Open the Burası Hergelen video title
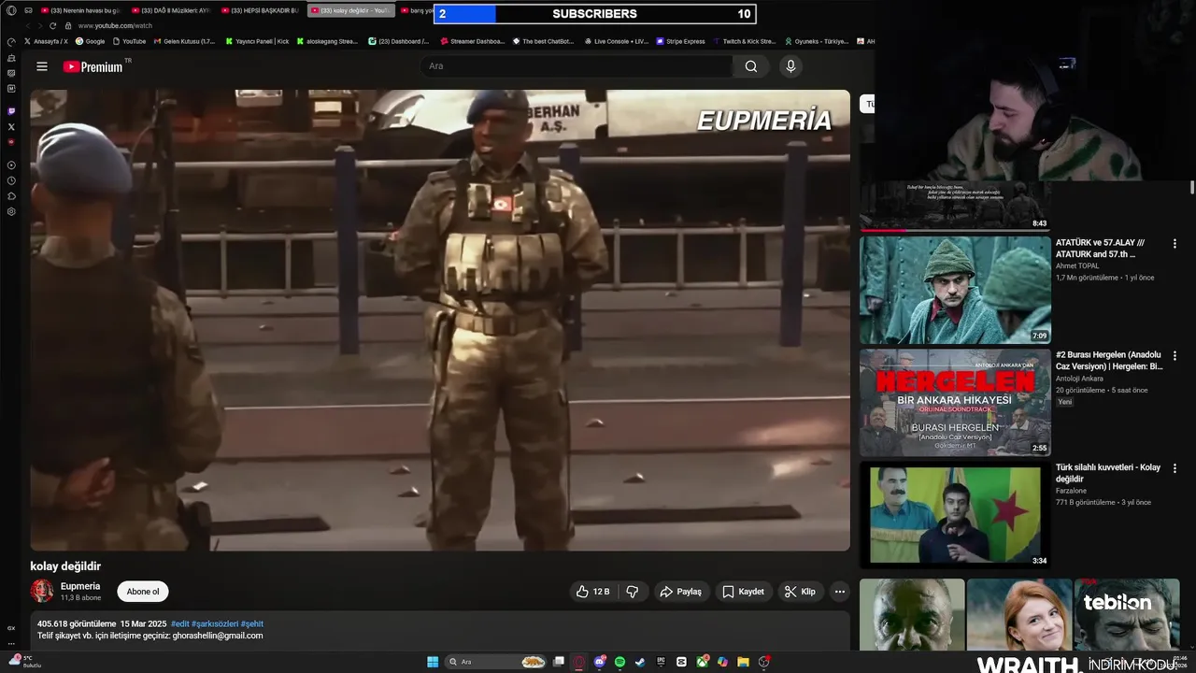Viewport: 1196px width, 673px height. (x=1109, y=361)
